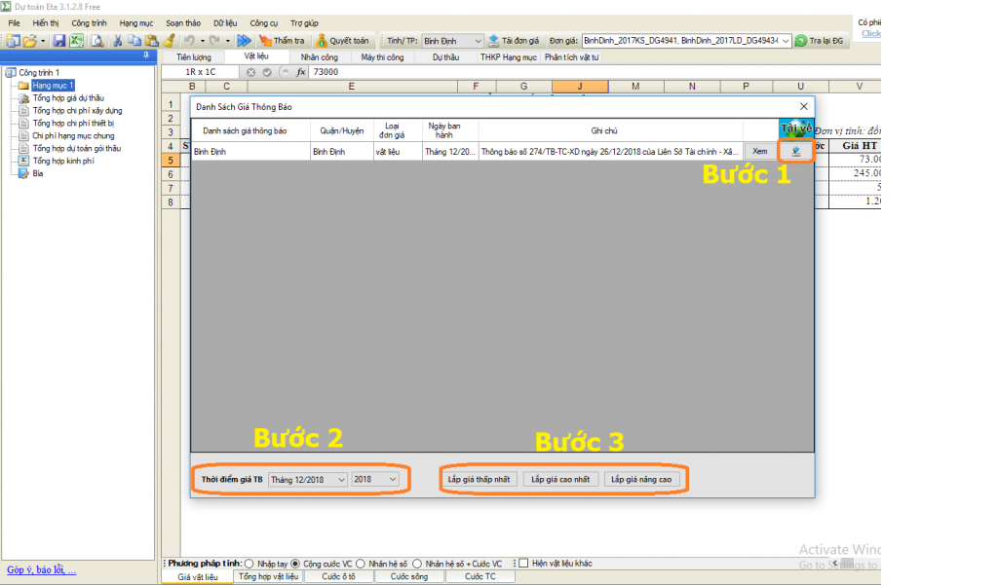Open the Tháng 12/2018 month dropdown
The height and width of the screenshot is (585, 998).
(308, 480)
